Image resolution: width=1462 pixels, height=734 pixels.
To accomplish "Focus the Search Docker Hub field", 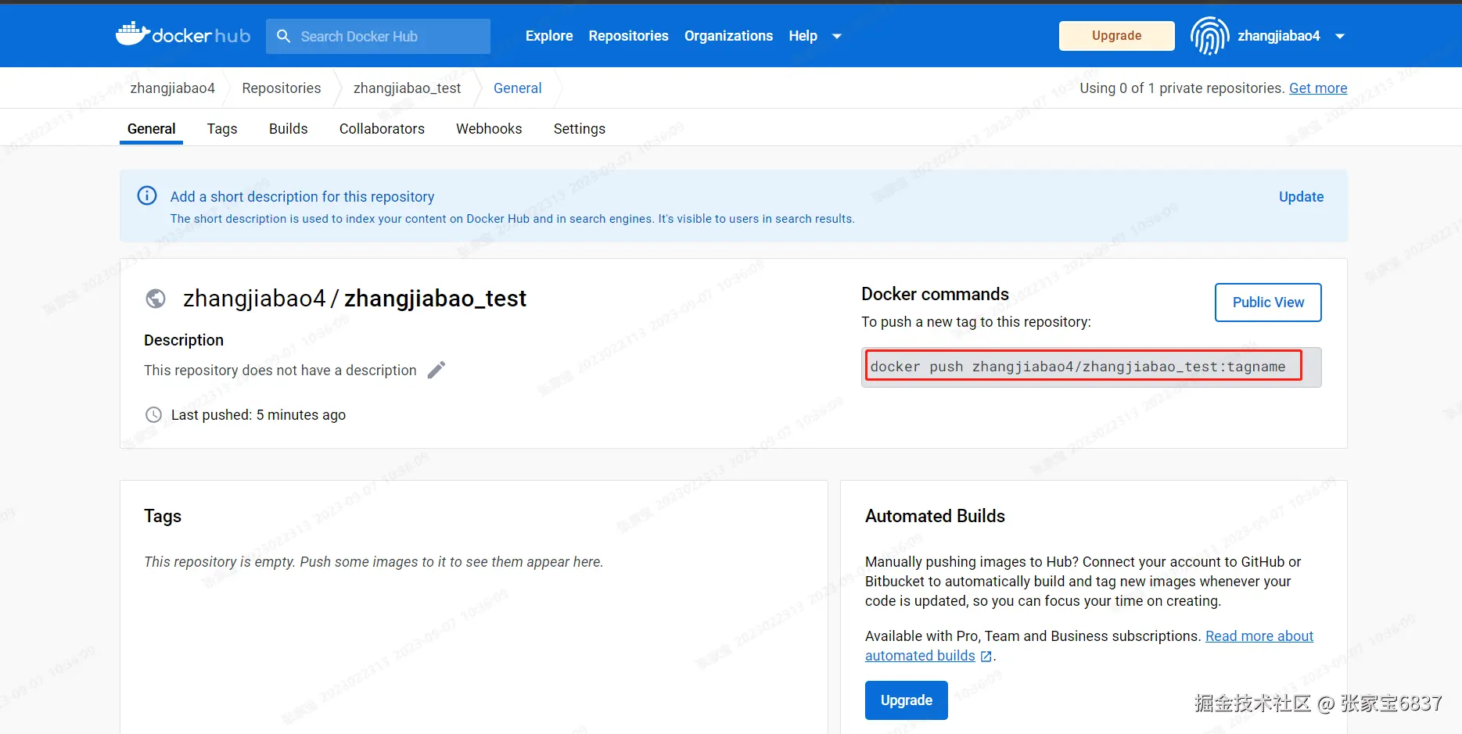I will [x=378, y=36].
